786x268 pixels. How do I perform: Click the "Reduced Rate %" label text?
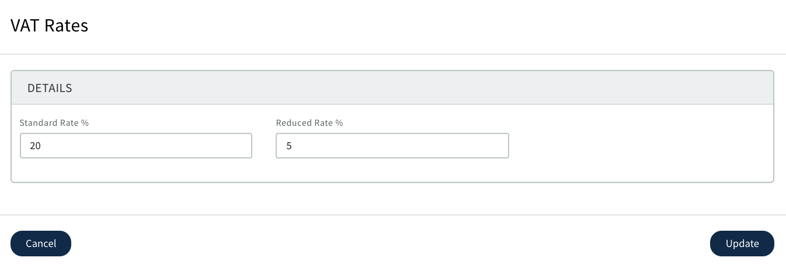point(309,123)
